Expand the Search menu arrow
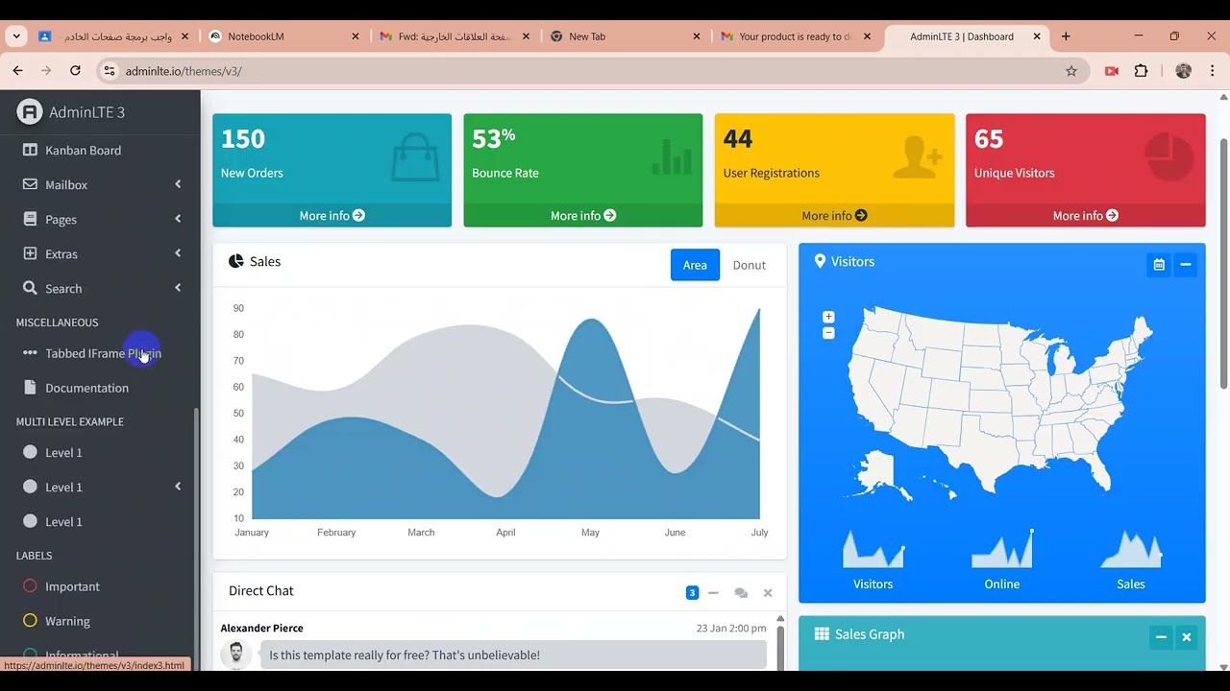 [178, 288]
